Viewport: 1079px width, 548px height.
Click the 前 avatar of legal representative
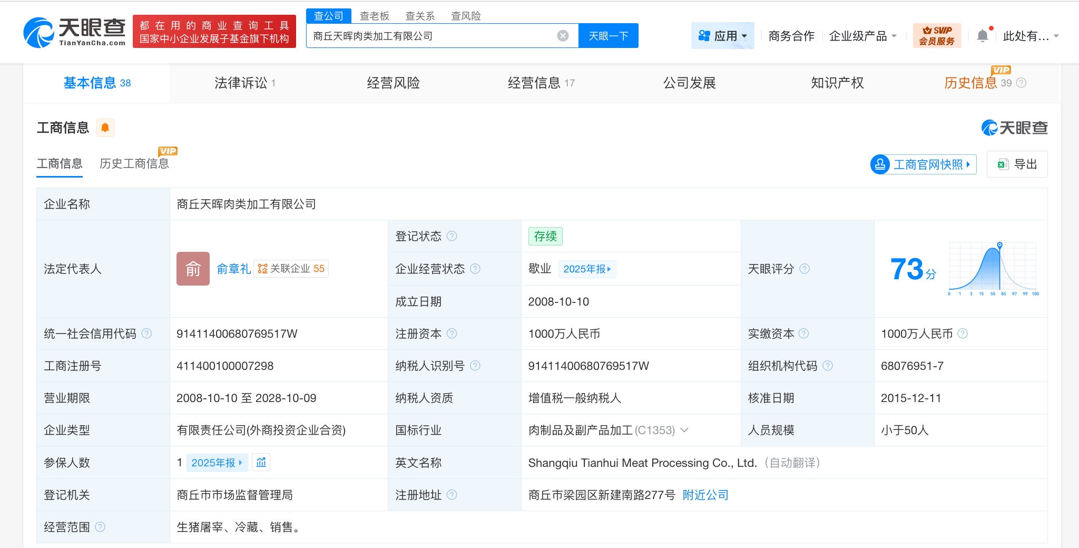[x=193, y=269]
